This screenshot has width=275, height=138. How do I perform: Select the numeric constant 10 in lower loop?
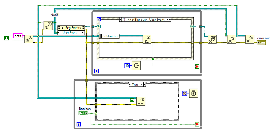[x=184, y=93]
